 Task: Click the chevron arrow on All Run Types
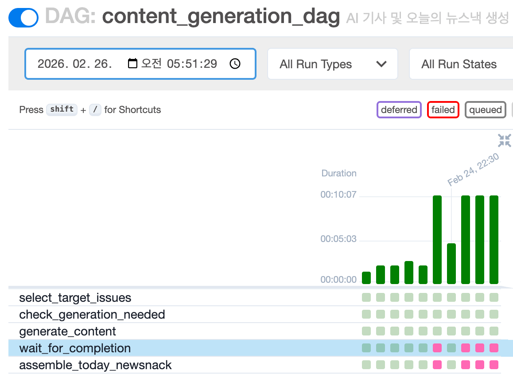click(381, 64)
